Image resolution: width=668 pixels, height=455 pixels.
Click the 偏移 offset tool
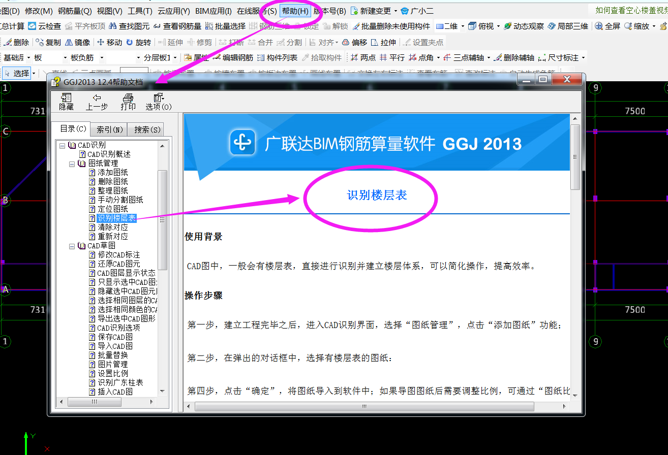[x=354, y=43]
